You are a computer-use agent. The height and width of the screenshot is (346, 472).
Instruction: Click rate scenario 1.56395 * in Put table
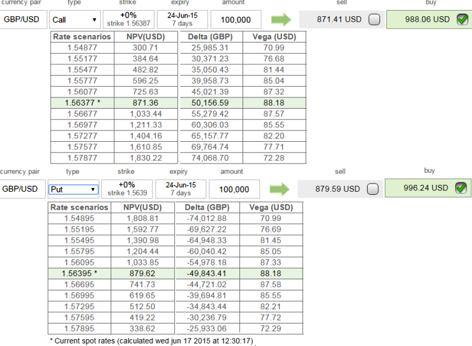click(x=79, y=274)
